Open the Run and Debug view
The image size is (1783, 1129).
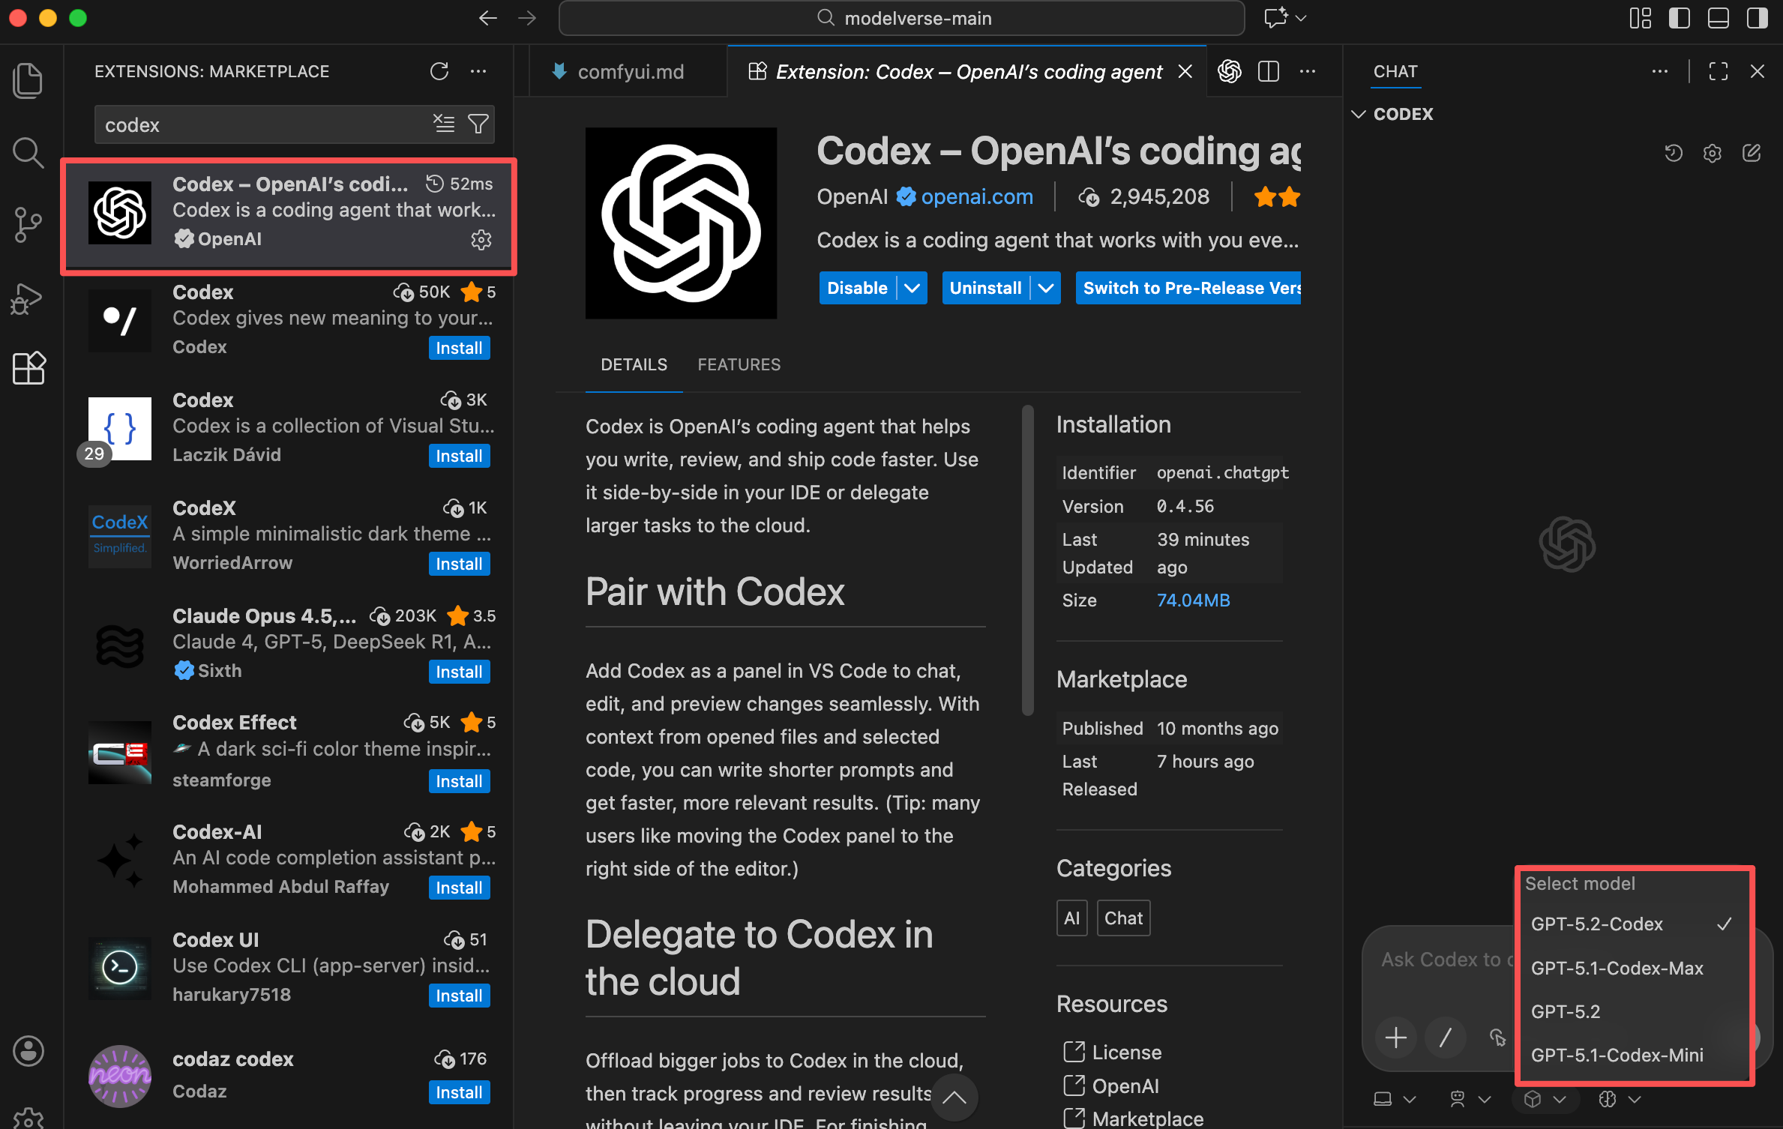point(28,298)
